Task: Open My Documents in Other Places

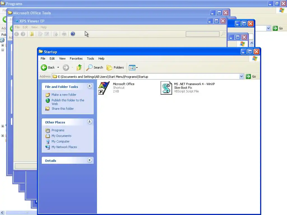Action: (x=61, y=136)
